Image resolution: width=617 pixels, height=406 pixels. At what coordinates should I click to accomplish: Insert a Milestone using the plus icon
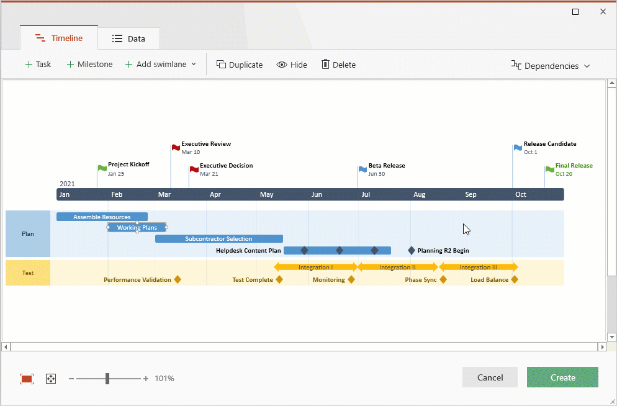pos(70,64)
